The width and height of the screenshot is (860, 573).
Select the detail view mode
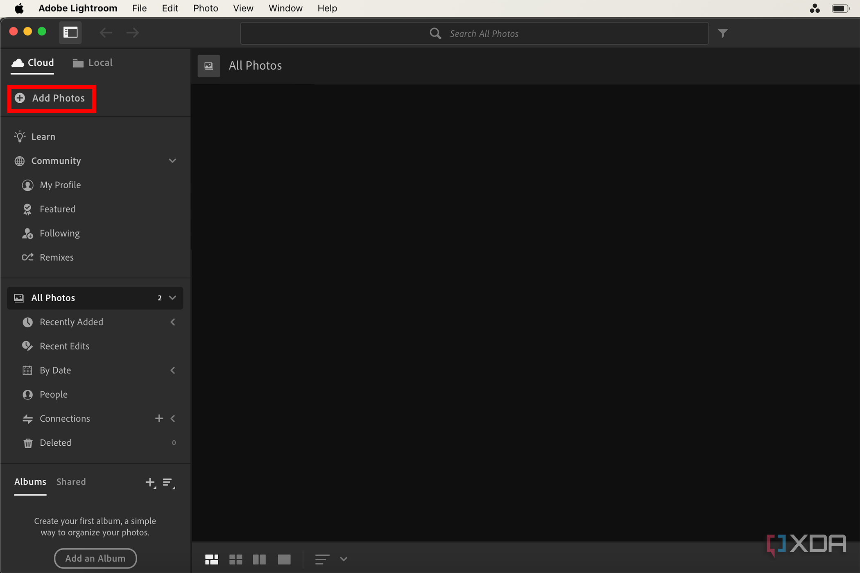(284, 559)
